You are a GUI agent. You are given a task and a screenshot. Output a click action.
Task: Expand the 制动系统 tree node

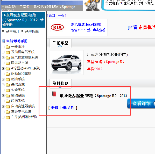coord(3,95)
